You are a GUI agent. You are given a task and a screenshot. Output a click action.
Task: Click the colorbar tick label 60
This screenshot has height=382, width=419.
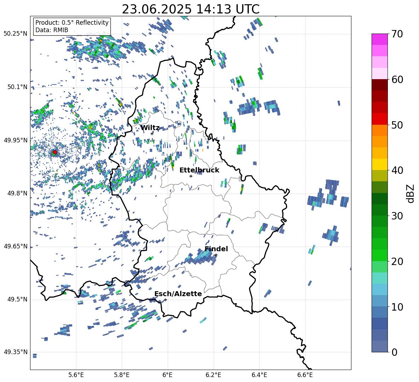[x=397, y=80]
